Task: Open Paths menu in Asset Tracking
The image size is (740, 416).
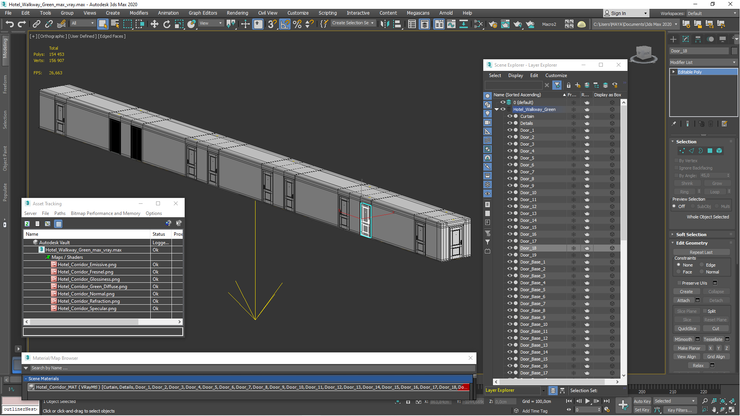Action: point(60,213)
